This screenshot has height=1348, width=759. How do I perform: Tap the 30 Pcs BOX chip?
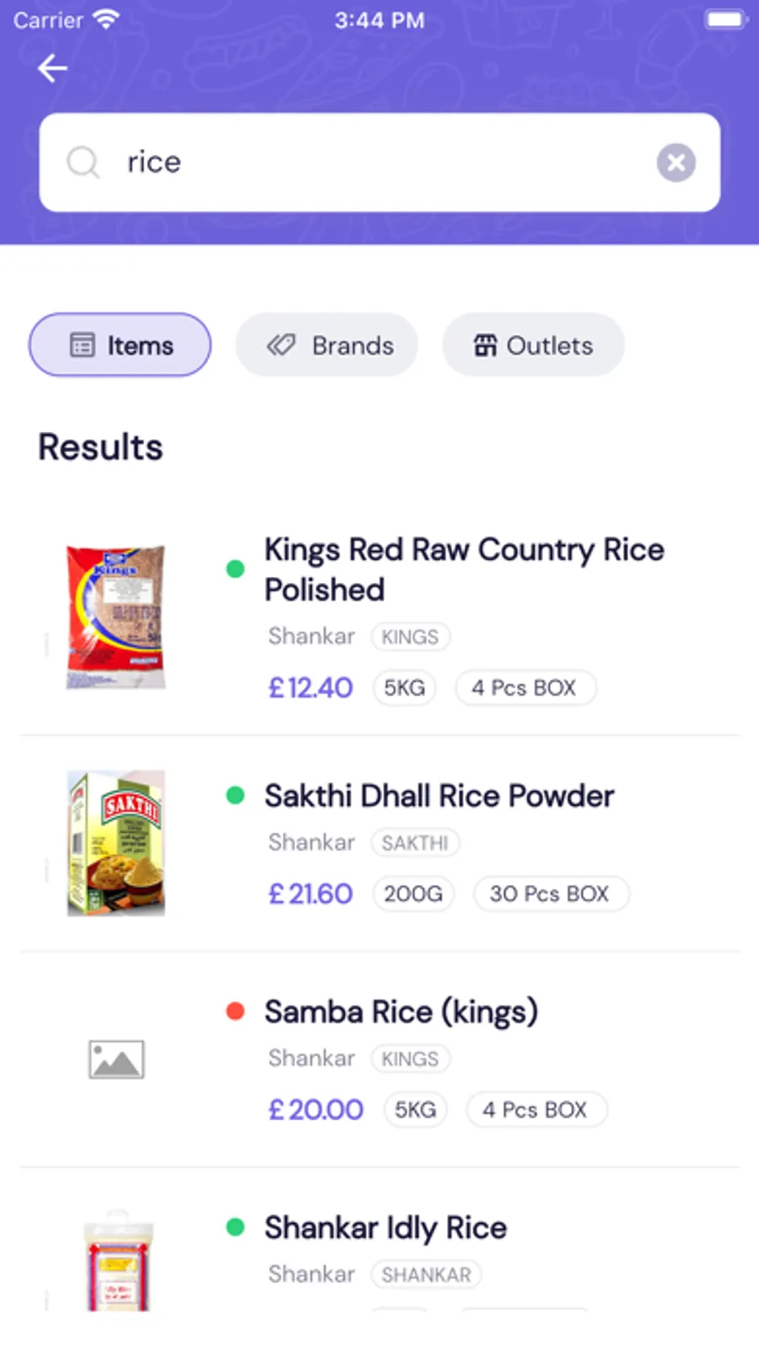click(x=550, y=894)
